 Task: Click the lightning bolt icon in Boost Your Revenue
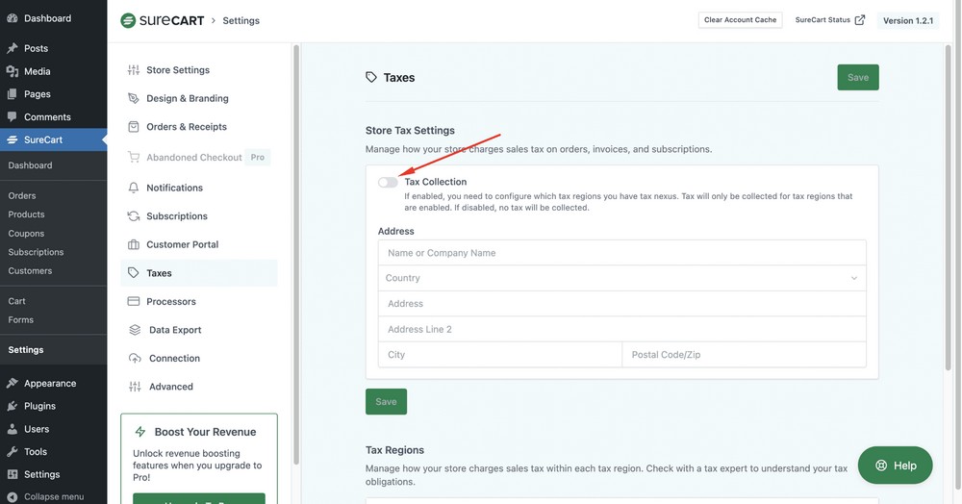(139, 432)
